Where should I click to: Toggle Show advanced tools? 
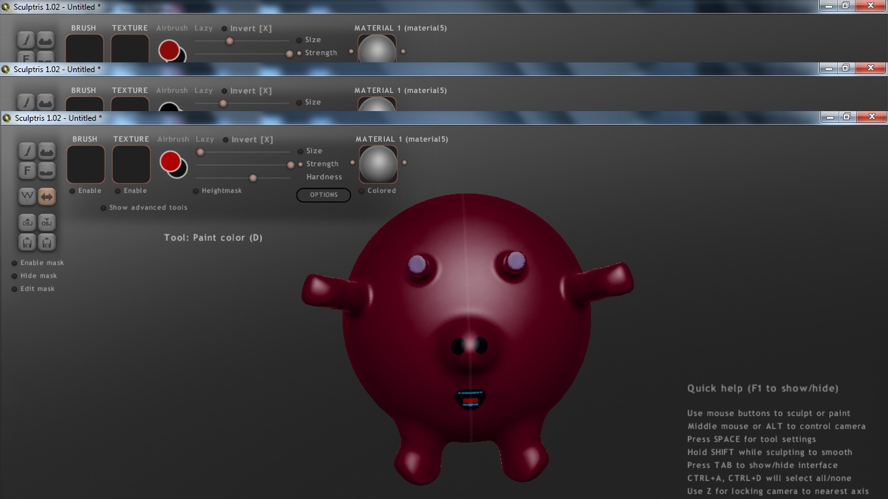coord(144,208)
